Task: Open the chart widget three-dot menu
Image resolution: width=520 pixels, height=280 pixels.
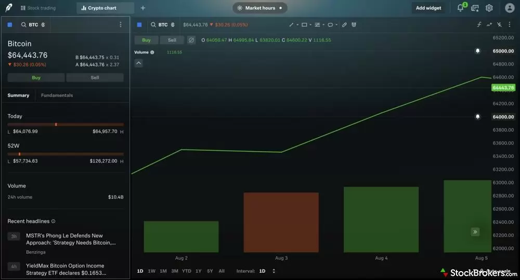Action: [x=510, y=24]
